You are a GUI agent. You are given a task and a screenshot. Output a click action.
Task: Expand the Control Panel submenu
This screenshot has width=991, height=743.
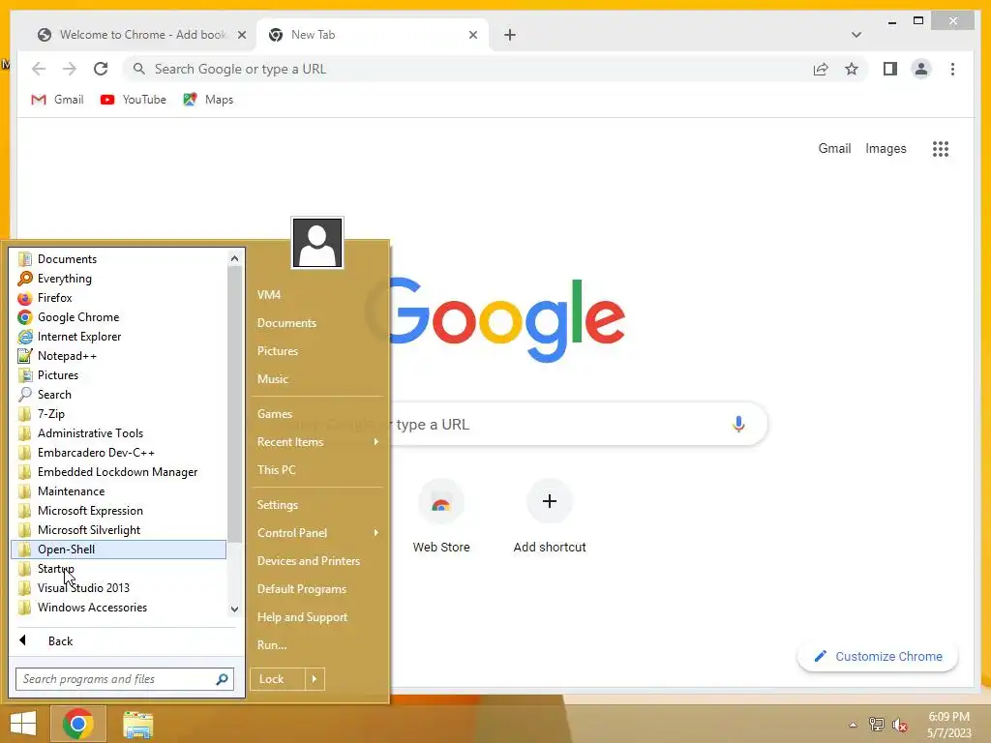tap(317, 533)
